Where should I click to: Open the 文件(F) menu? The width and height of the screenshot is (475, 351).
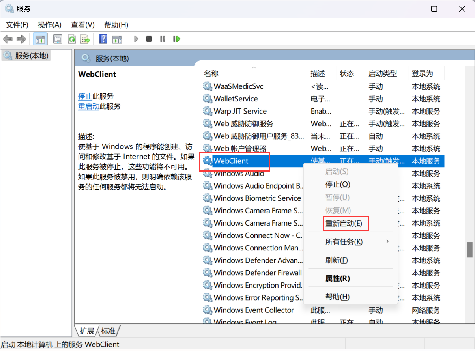click(x=17, y=25)
